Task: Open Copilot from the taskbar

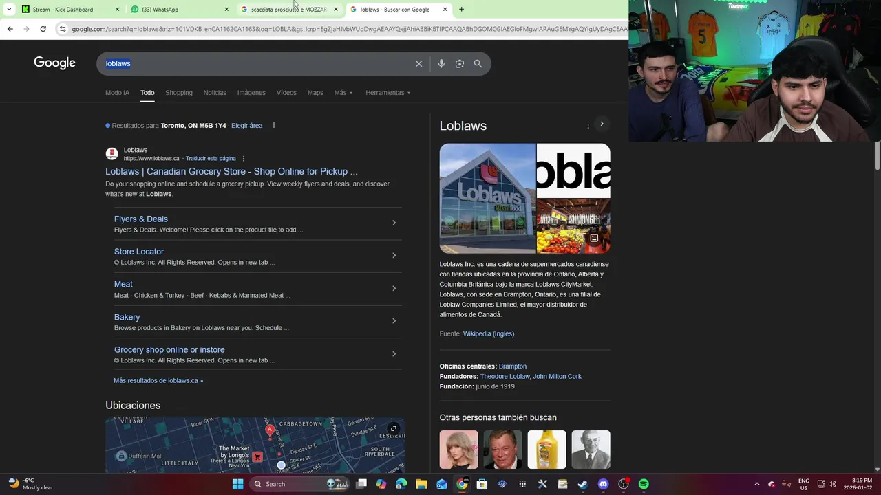Action: [x=381, y=484]
